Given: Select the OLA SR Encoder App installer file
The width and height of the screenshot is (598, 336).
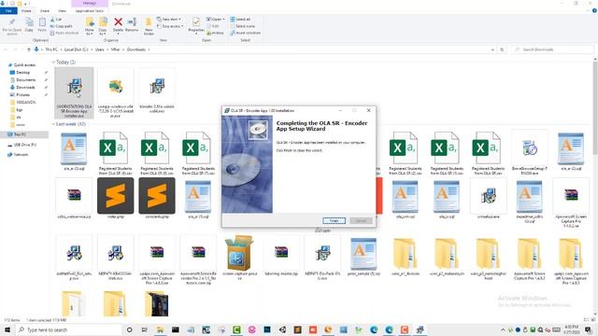Looking at the screenshot, I should point(74,93).
